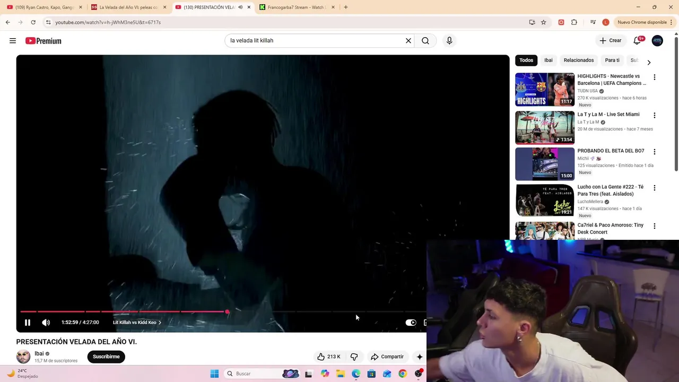Toggle the autoplay switch in player
This screenshot has width=679, height=382.
coord(411,322)
